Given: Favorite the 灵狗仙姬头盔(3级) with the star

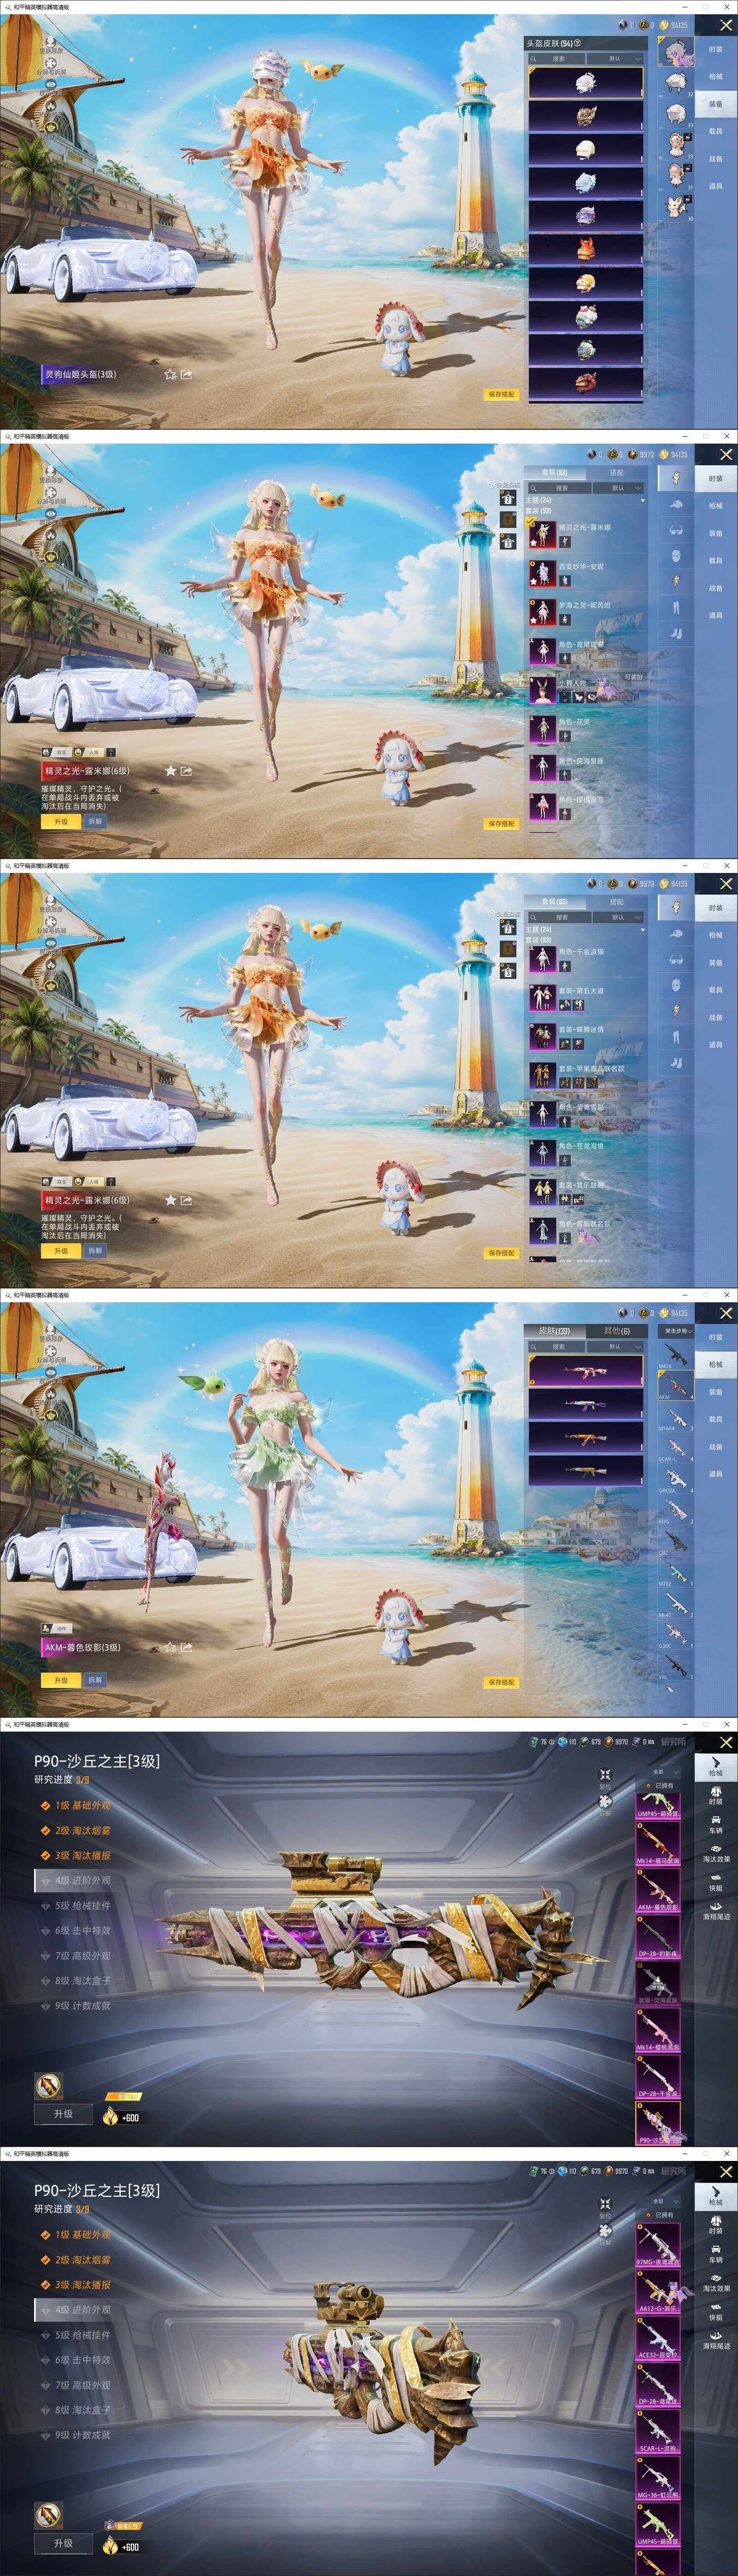Looking at the screenshot, I should pyautogui.click(x=170, y=374).
